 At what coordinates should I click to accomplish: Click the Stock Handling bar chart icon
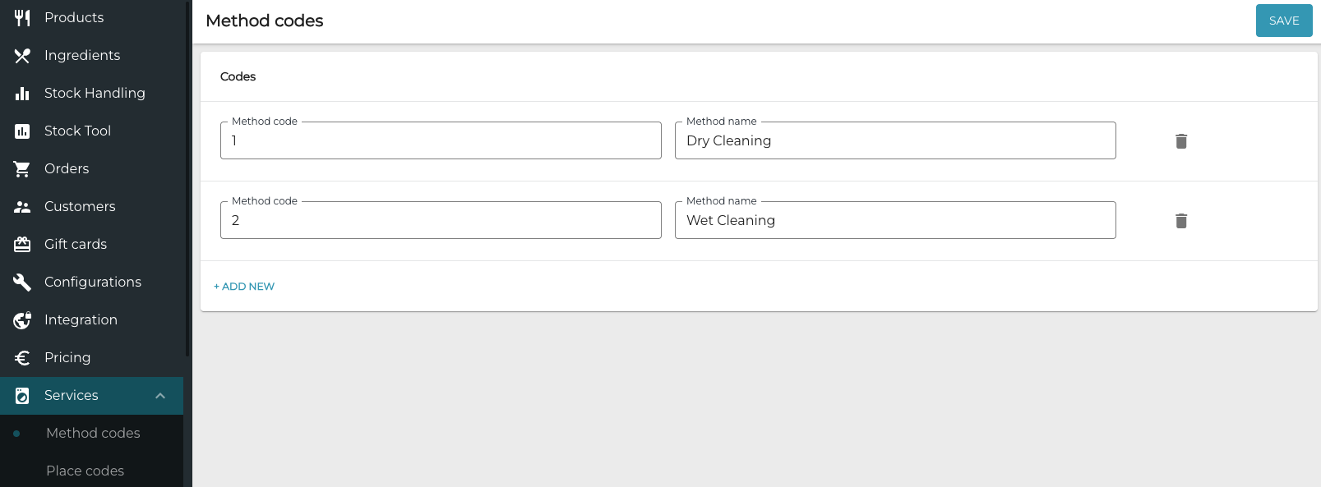click(21, 93)
